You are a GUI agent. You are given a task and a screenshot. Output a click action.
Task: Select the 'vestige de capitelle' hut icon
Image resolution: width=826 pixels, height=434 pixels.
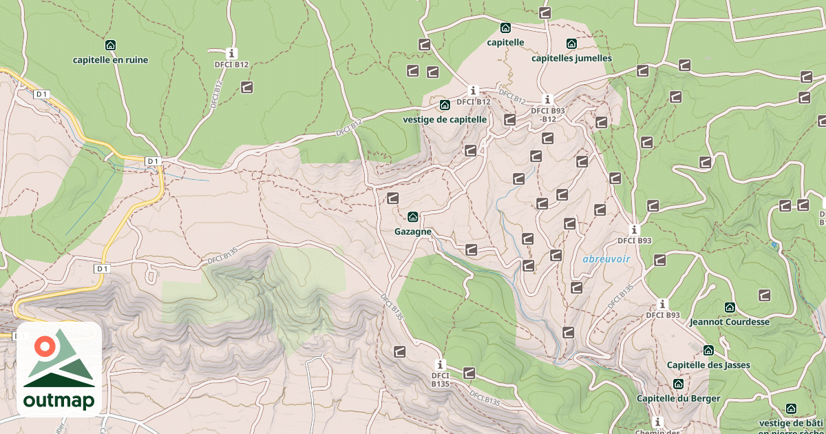pos(445,105)
